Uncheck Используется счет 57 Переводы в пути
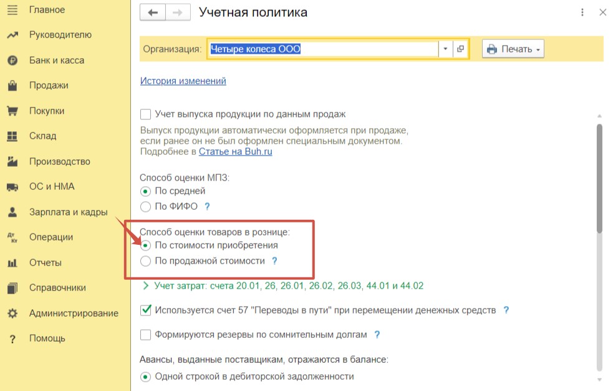Screen dimensions: 613x391 tap(145, 310)
